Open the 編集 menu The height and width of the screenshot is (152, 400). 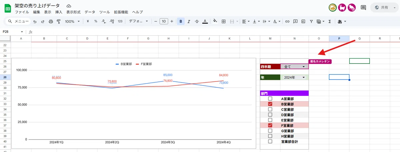tap(37, 12)
